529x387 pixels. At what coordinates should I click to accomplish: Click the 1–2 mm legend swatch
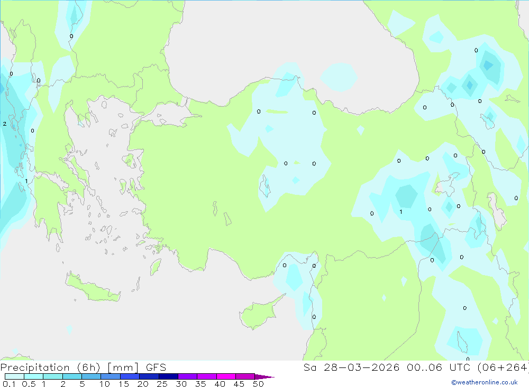53,376
